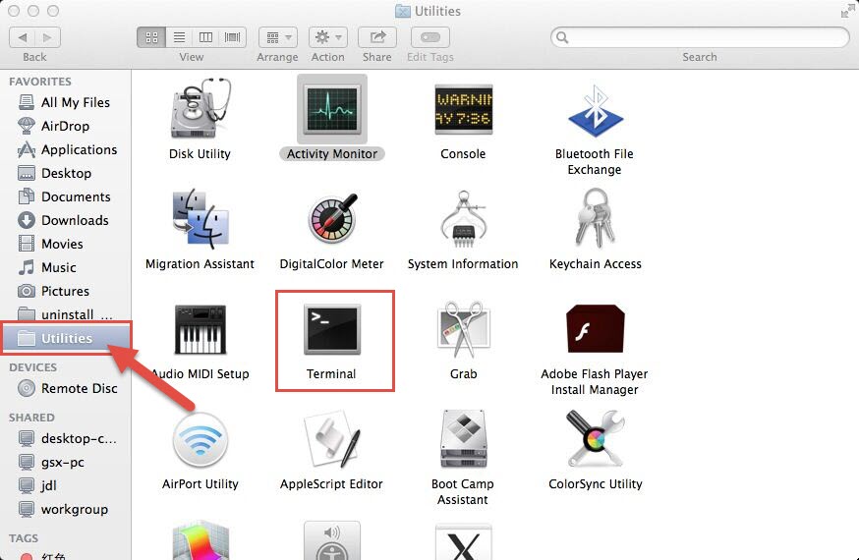859x560 pixels.
Task: Select the uninstall folder in sidebar
Action: [x=66, y=314]
